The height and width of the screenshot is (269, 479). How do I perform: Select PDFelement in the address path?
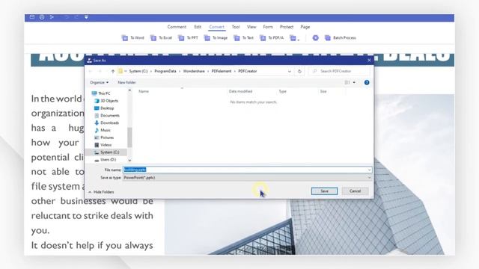click(222, 71)
